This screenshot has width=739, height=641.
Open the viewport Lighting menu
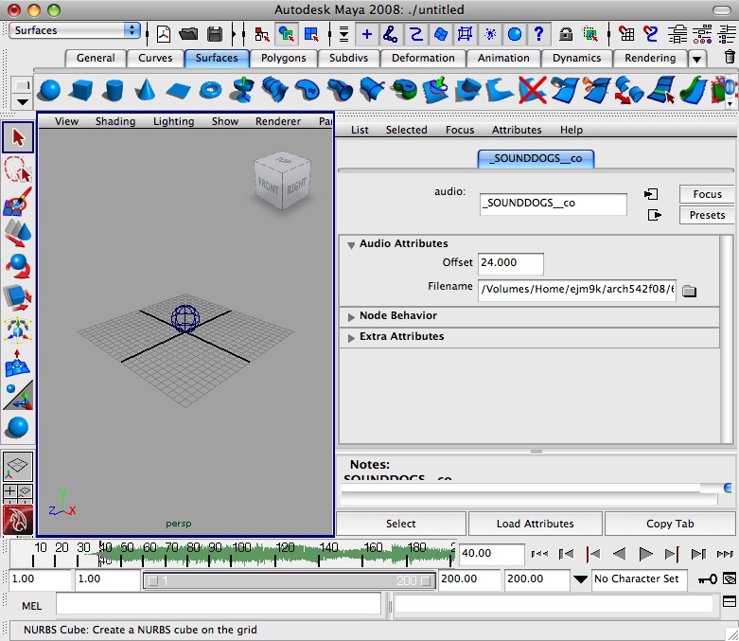point(173,121)
